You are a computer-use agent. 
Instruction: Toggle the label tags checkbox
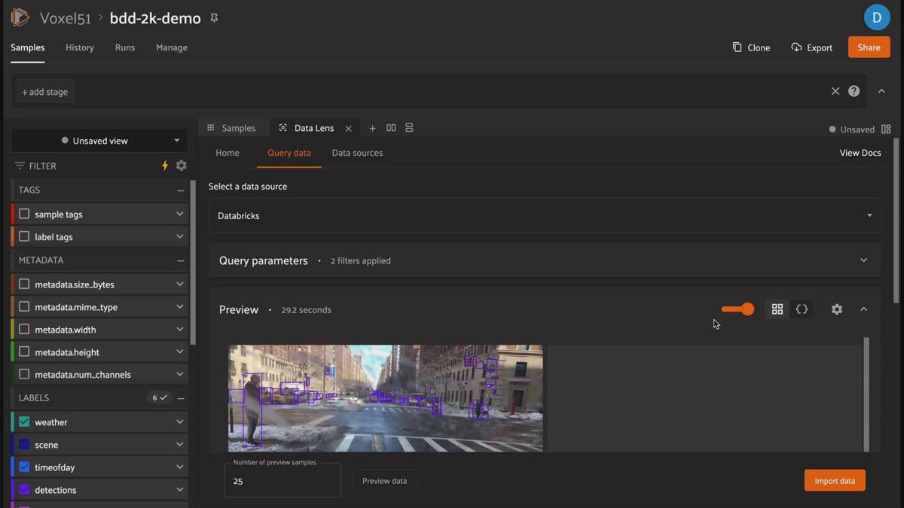pyautogui.click(x=24, y=236)
